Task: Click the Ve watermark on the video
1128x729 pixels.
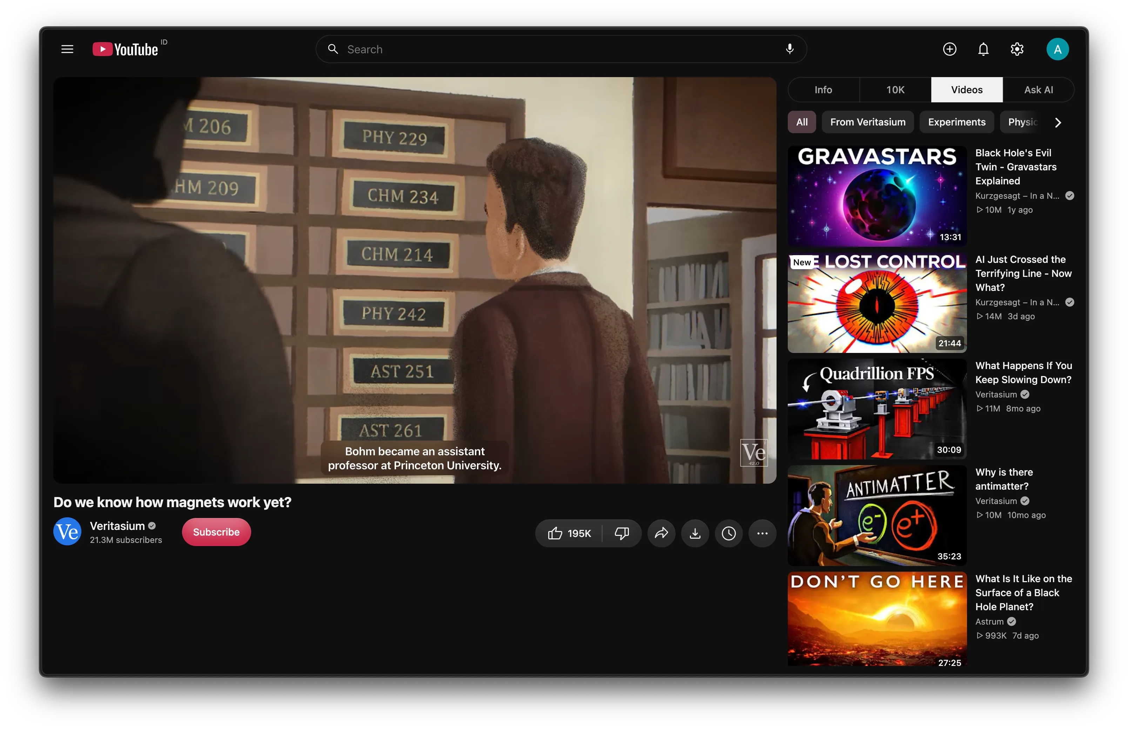Action: point(753,452)
